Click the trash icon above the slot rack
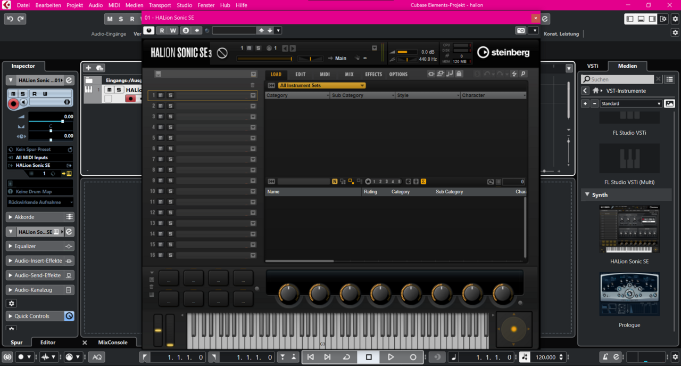 click(252, 85)
